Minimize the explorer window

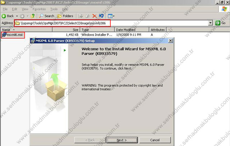tap(218, 2)
